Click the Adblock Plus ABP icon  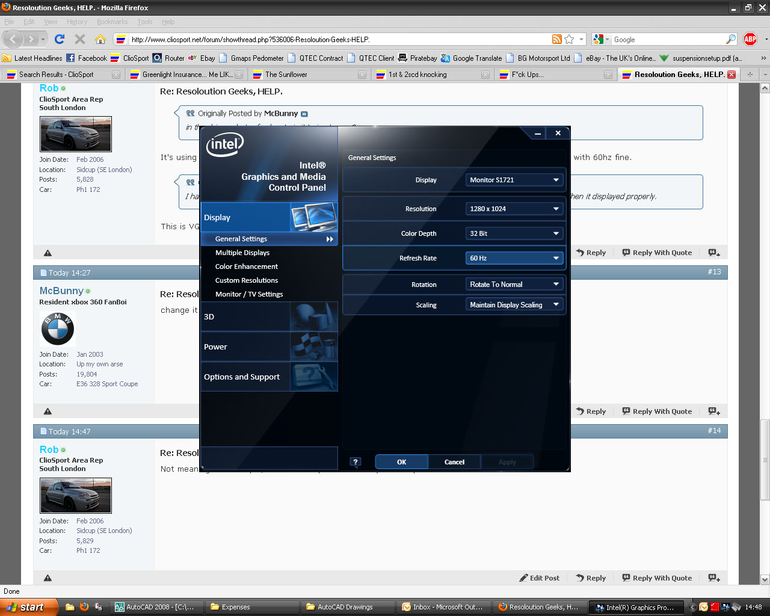[x=750, y=39]
